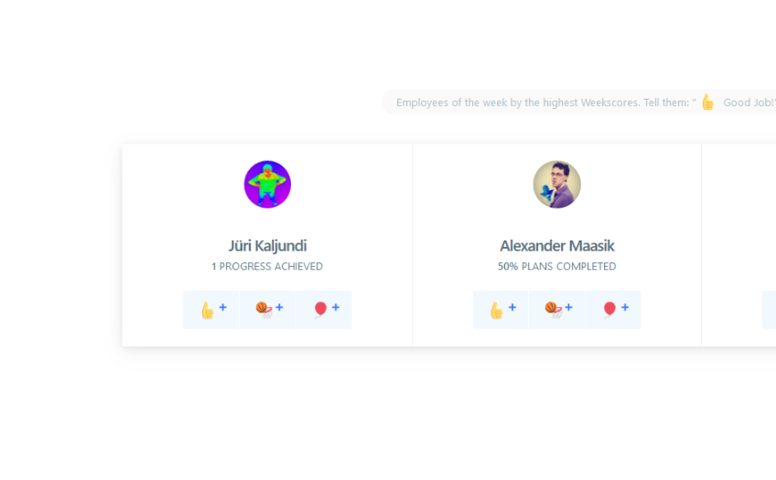The height and width of the screenshot is (480, 776).
Task: Give Alexander Maasik a thumbs-up reaction
Action: (x=501, y=310)
